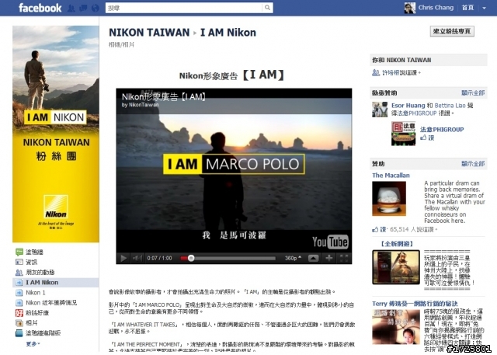The width and height of the screenshot is (497, 355).
Task: Click the plus icon on video controls
Action: point(329,259)
